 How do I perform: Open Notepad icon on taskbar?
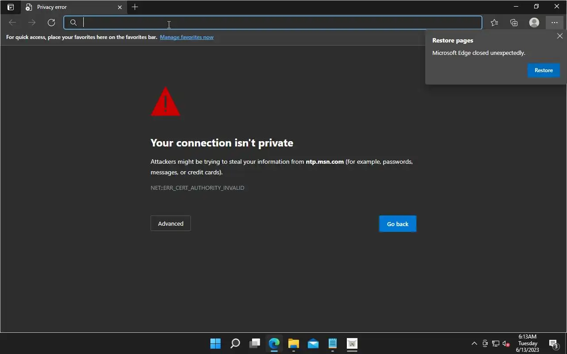(333, 343)
